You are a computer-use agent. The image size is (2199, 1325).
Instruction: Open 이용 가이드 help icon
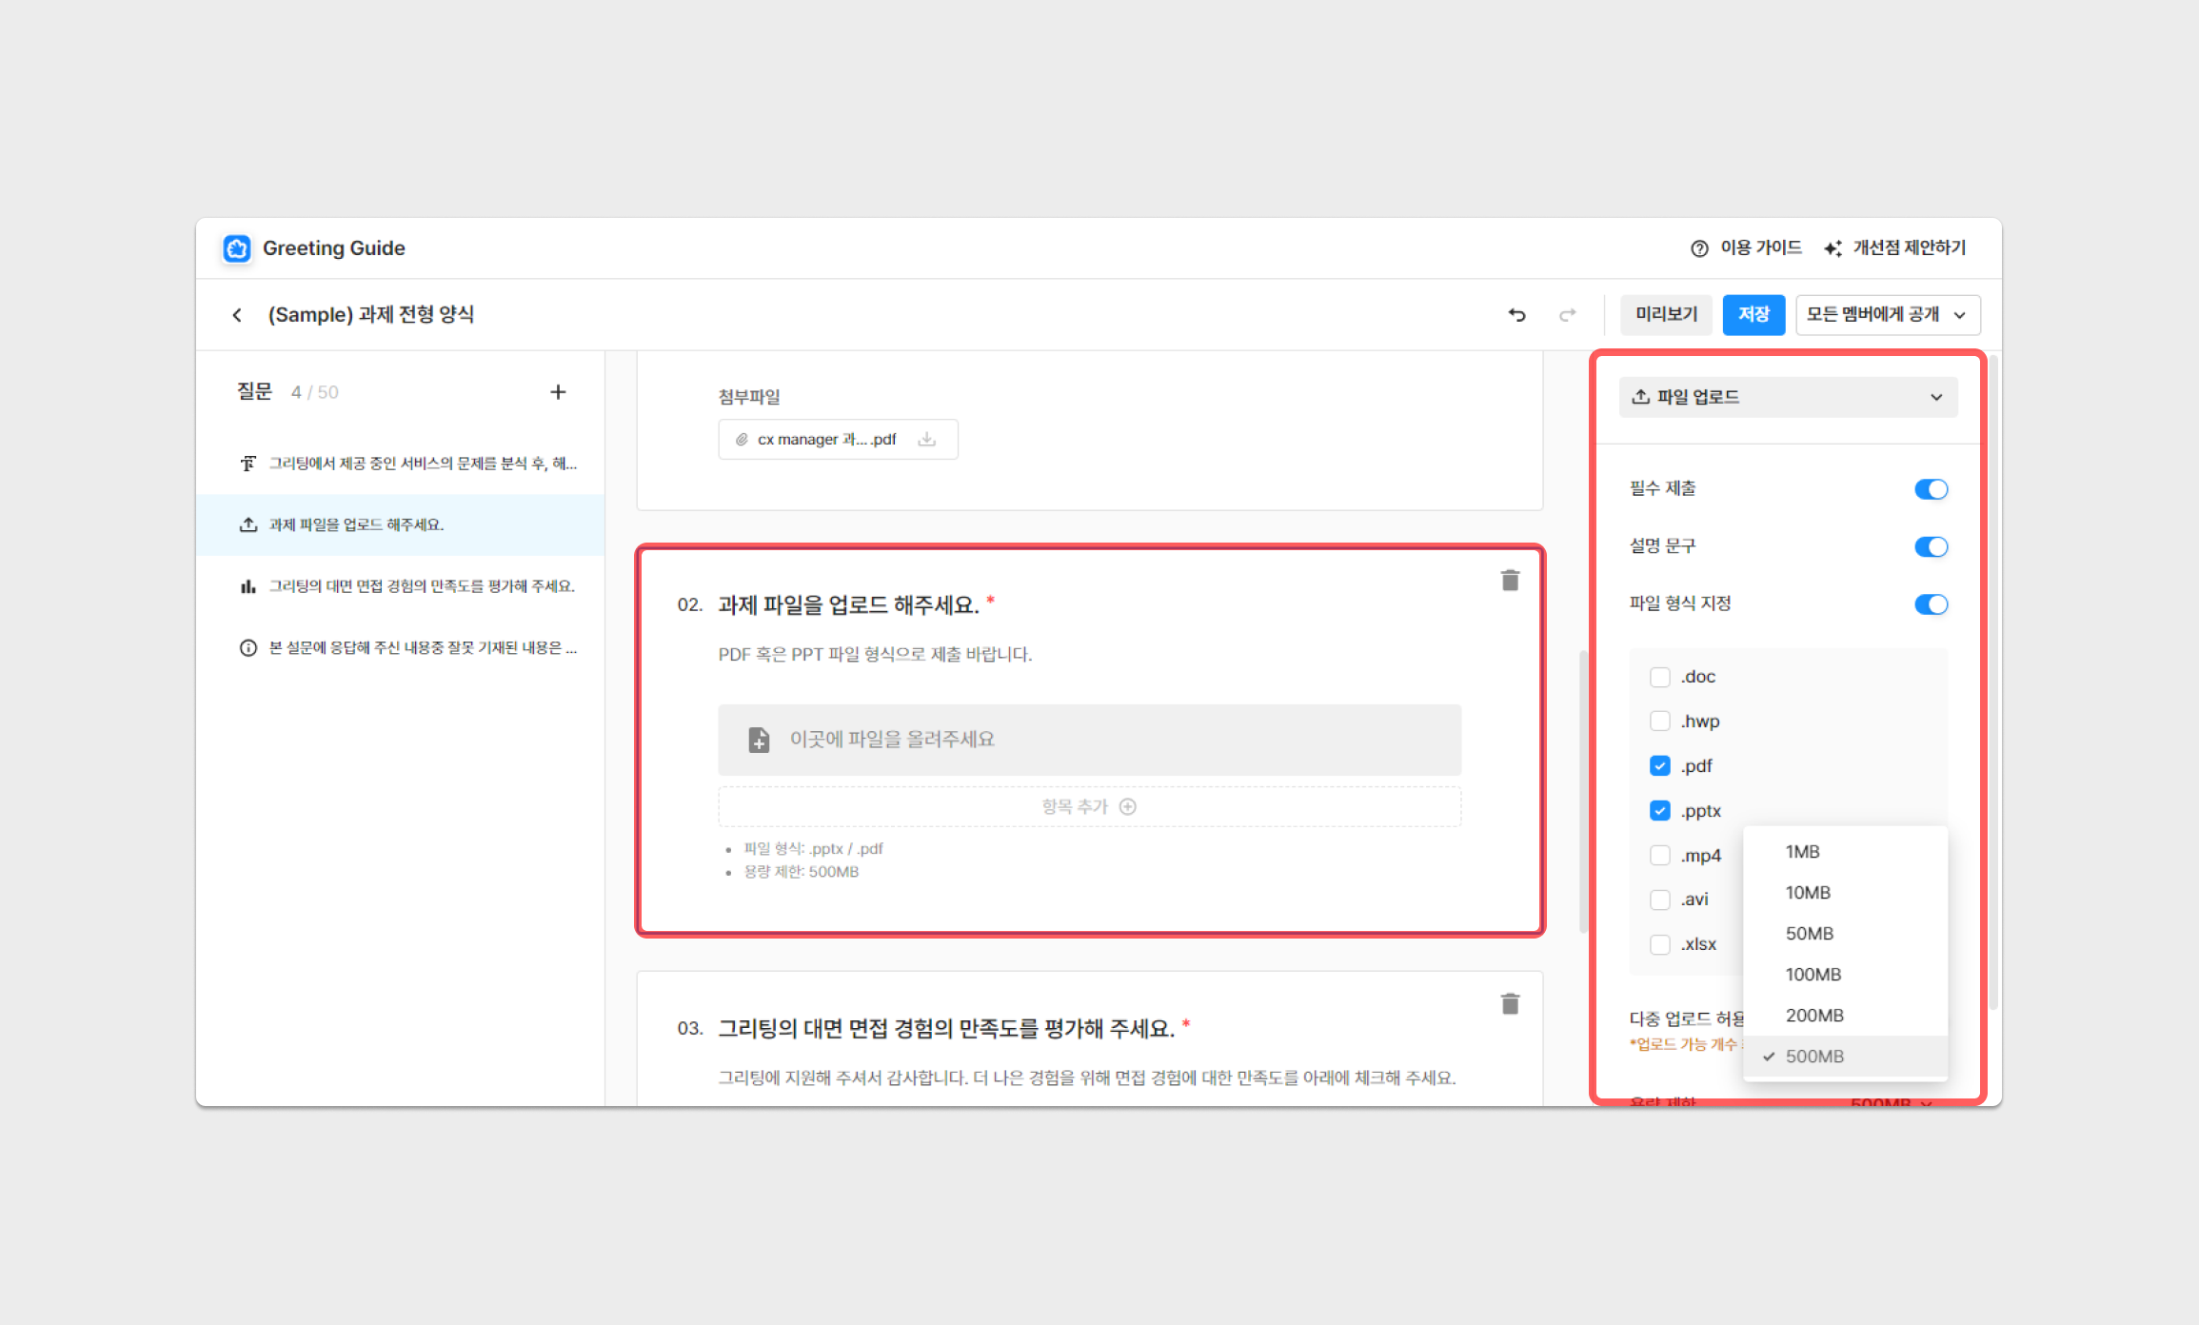(x=1699, y=248)
